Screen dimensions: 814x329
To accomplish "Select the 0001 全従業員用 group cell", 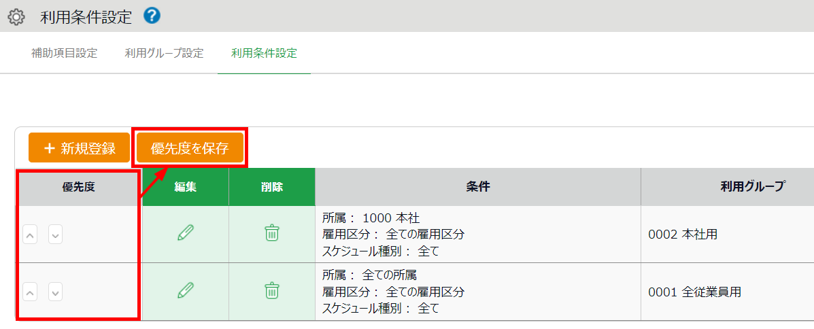I will pos(694,292).
